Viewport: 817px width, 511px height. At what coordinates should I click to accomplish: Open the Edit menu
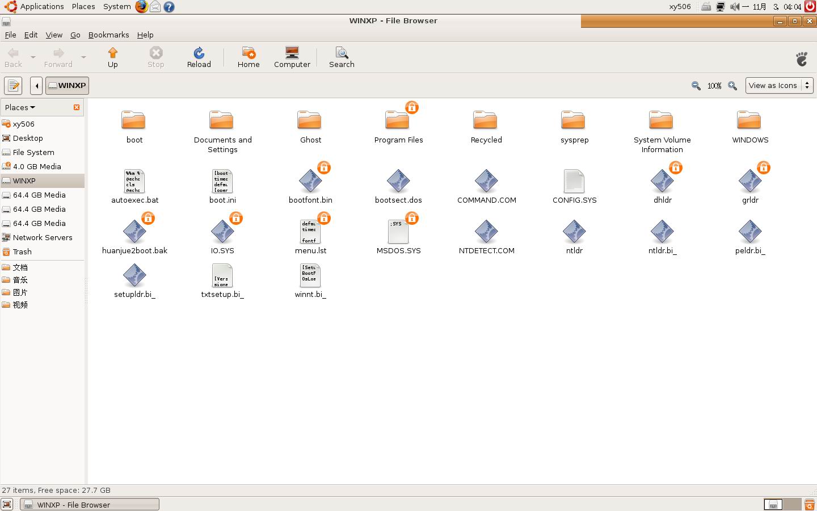coord(31,35)
